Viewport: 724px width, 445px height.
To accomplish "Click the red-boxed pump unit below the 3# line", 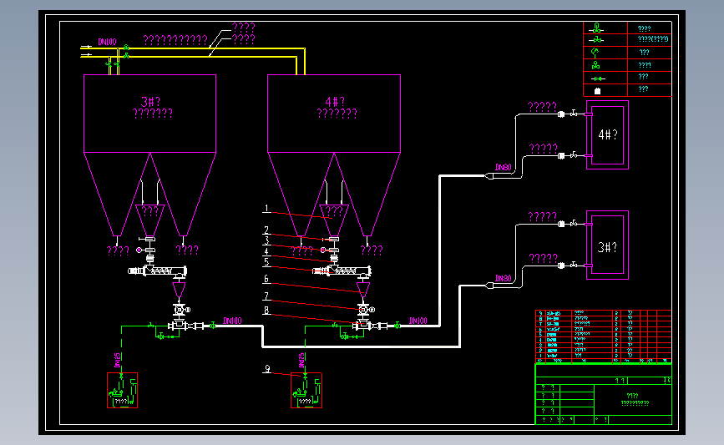I will (x=123, y=390).
